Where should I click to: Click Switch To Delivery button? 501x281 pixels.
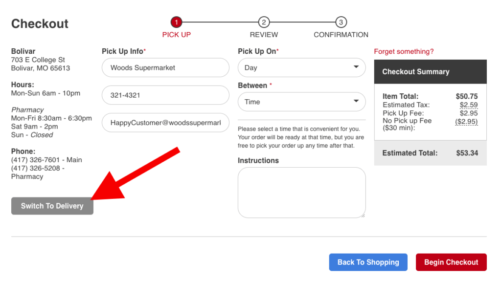tap(52, 206)
